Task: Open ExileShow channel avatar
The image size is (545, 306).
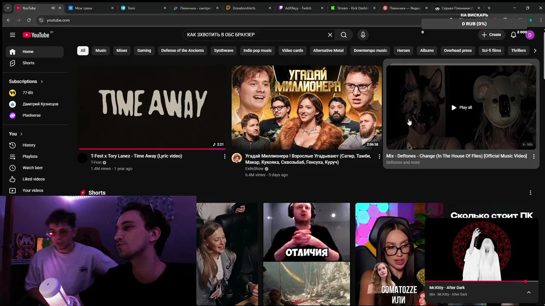Action: (237, 159)
